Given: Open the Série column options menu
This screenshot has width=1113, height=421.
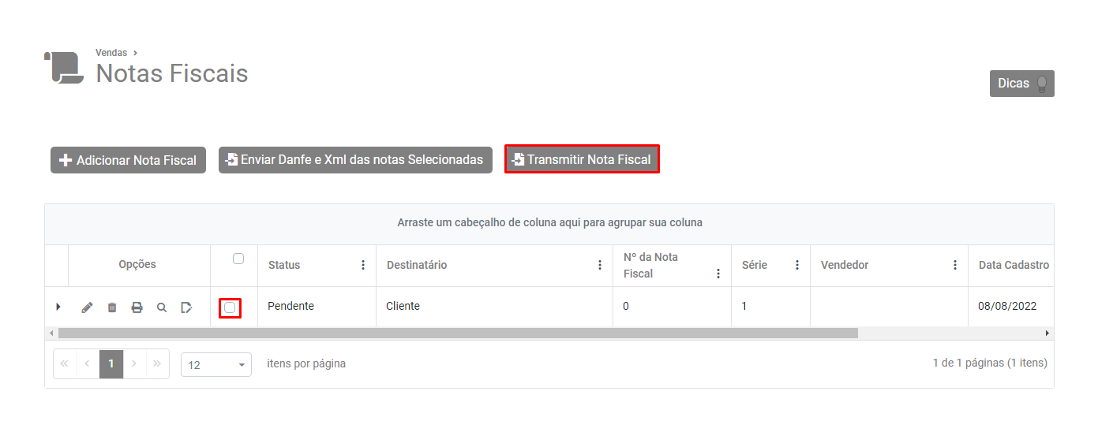Looking at the screenshot, I should click(797, 266).
